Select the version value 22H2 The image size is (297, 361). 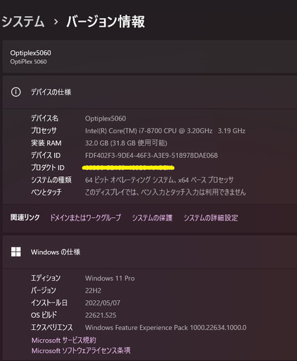point(93,290)
